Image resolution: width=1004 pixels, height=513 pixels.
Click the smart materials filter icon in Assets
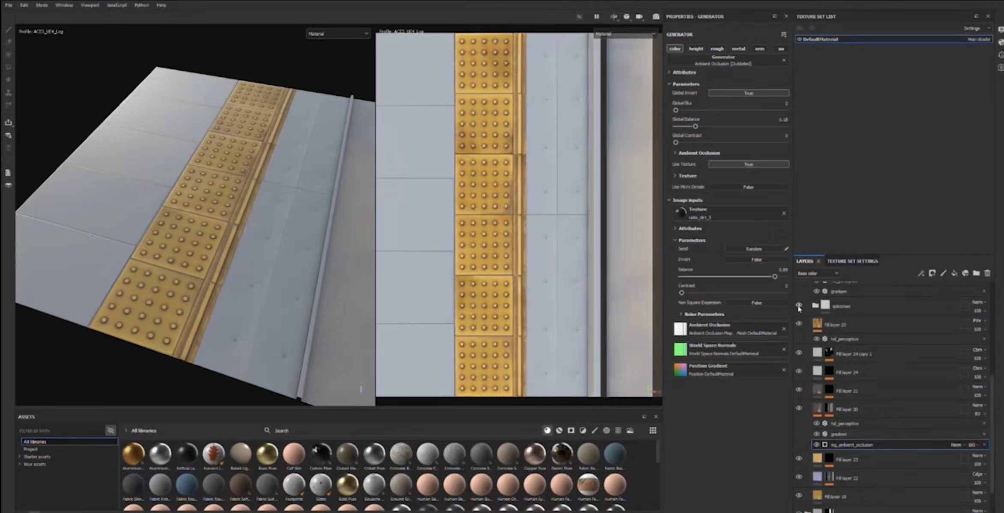(559, 430)
